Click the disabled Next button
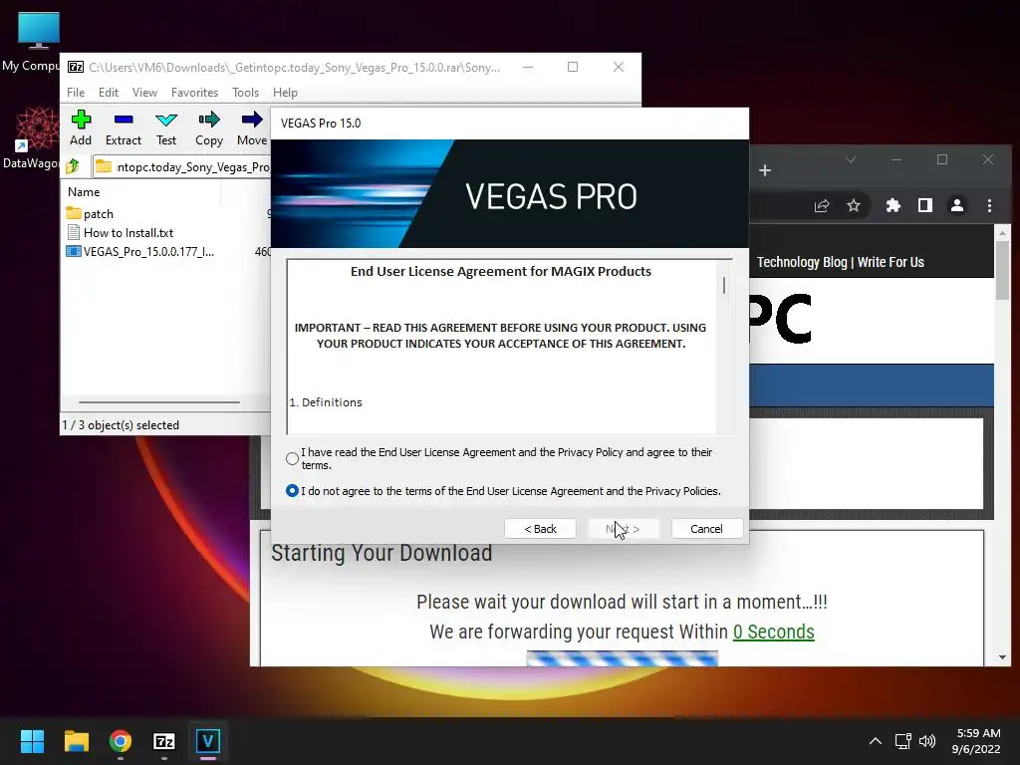Viewport: 1020px width, 765px height. [x=624, y=529]
